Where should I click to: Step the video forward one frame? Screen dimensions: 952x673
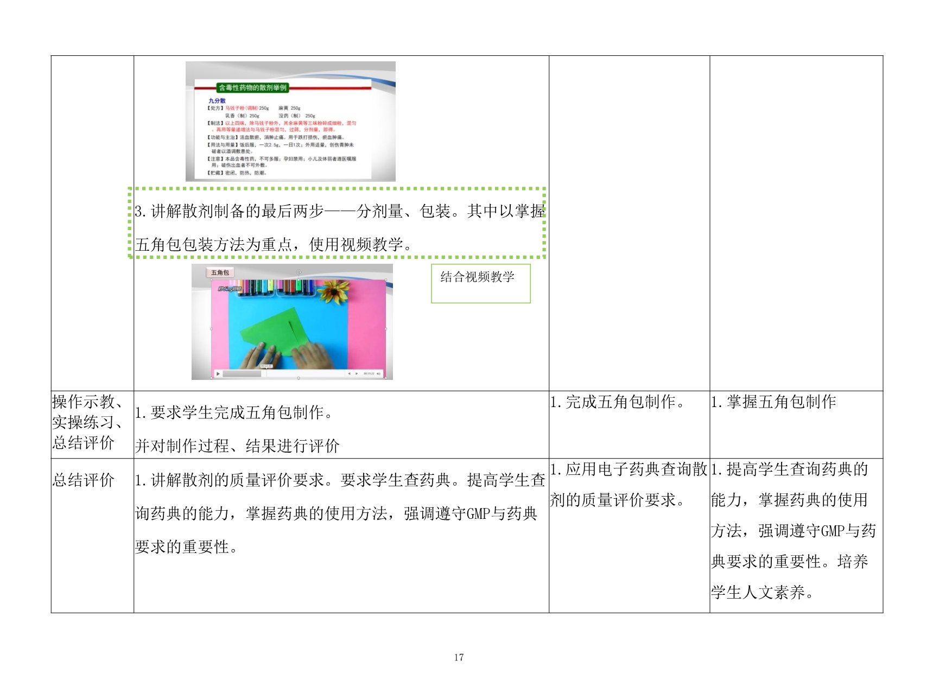357,373
